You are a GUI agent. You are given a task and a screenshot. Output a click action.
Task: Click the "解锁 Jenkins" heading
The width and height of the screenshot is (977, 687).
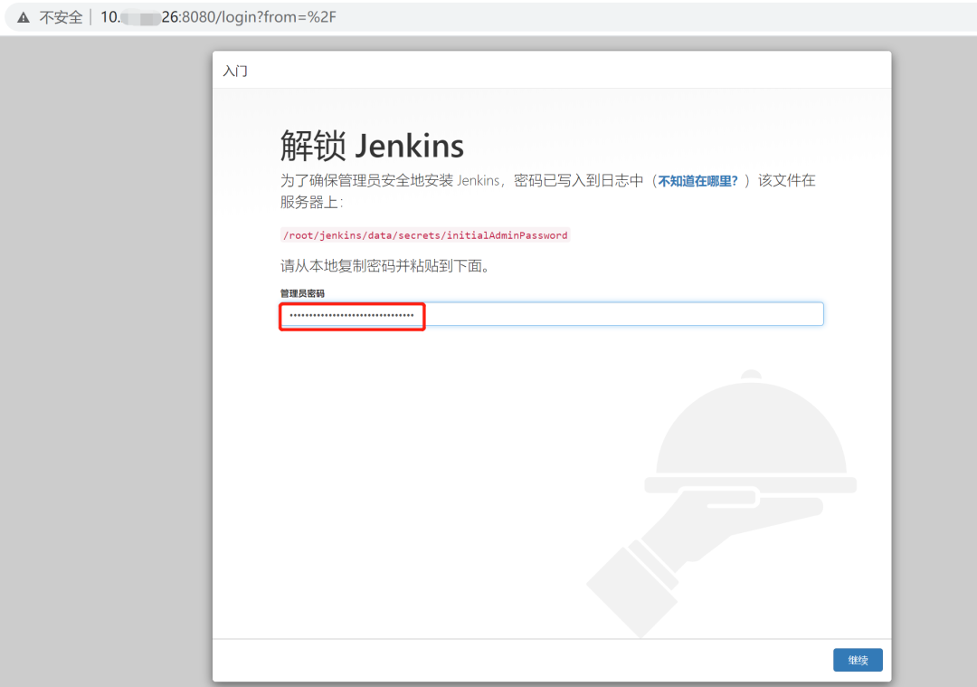pos(372,146)
